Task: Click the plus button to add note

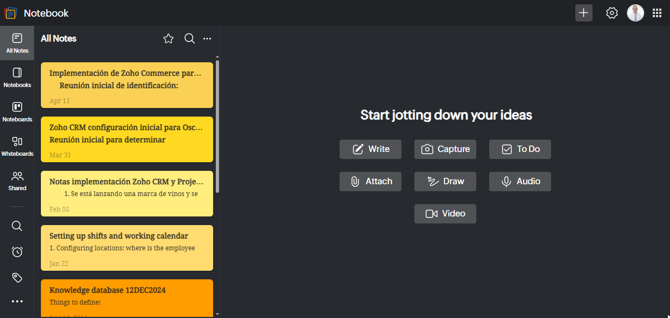Action: tap(583, 13)
